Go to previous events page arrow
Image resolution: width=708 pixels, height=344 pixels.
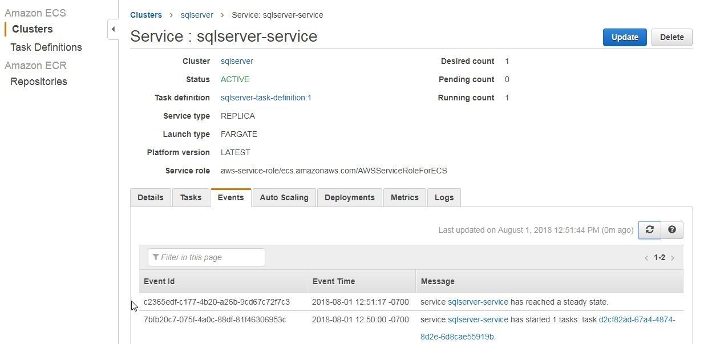(x=646, y=258)
